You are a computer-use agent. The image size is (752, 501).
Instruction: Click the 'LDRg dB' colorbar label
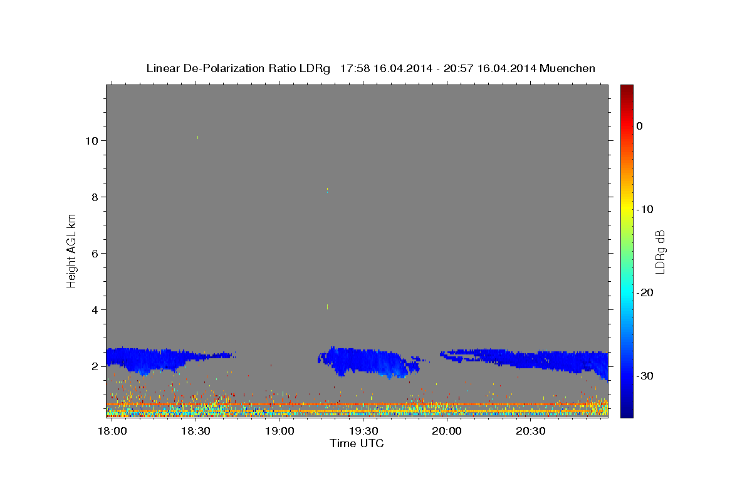tap(659, 252)
